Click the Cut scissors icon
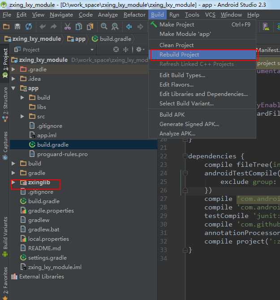The height and width of the screenshot is (300, 280). (x=68, y=26)
